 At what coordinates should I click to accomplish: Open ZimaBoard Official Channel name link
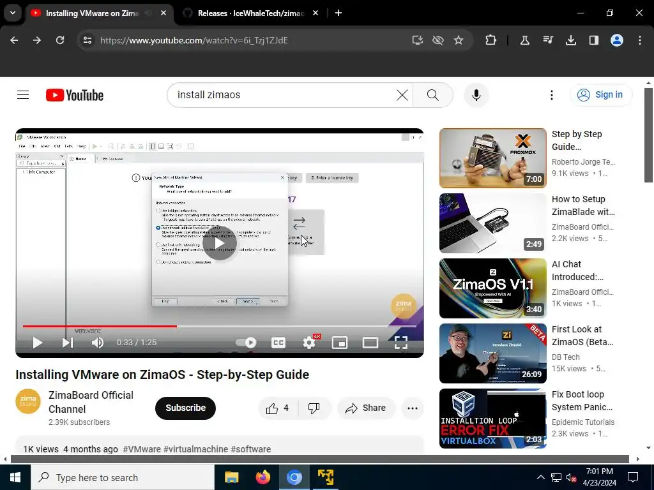91,402
